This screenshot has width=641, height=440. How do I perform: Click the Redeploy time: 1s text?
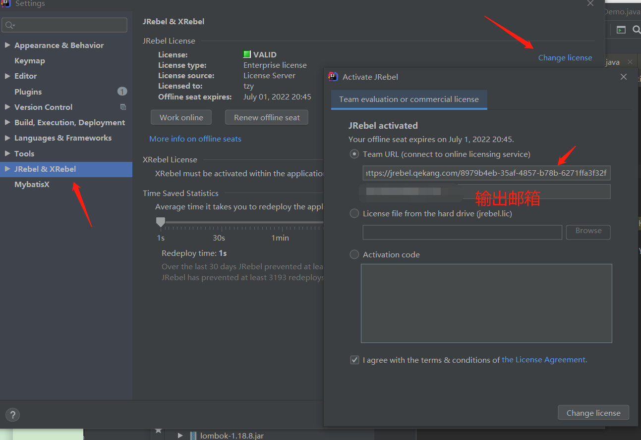click(194, 253)
